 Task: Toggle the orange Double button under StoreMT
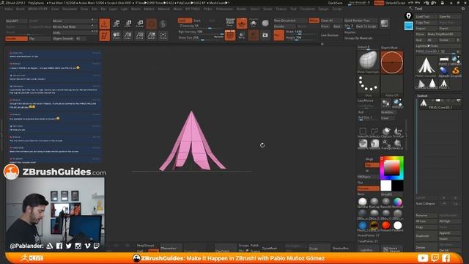[x=16, y=39]
